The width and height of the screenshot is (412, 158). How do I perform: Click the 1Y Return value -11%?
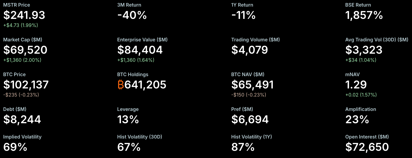coord(243,15)
